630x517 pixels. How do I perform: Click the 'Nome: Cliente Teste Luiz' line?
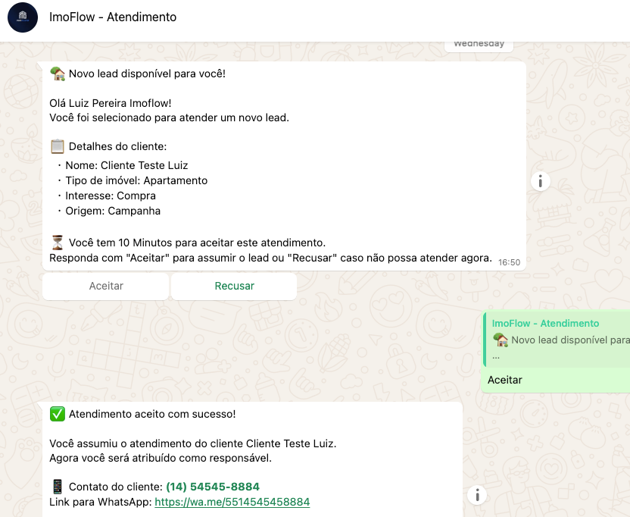pos(126,165)
